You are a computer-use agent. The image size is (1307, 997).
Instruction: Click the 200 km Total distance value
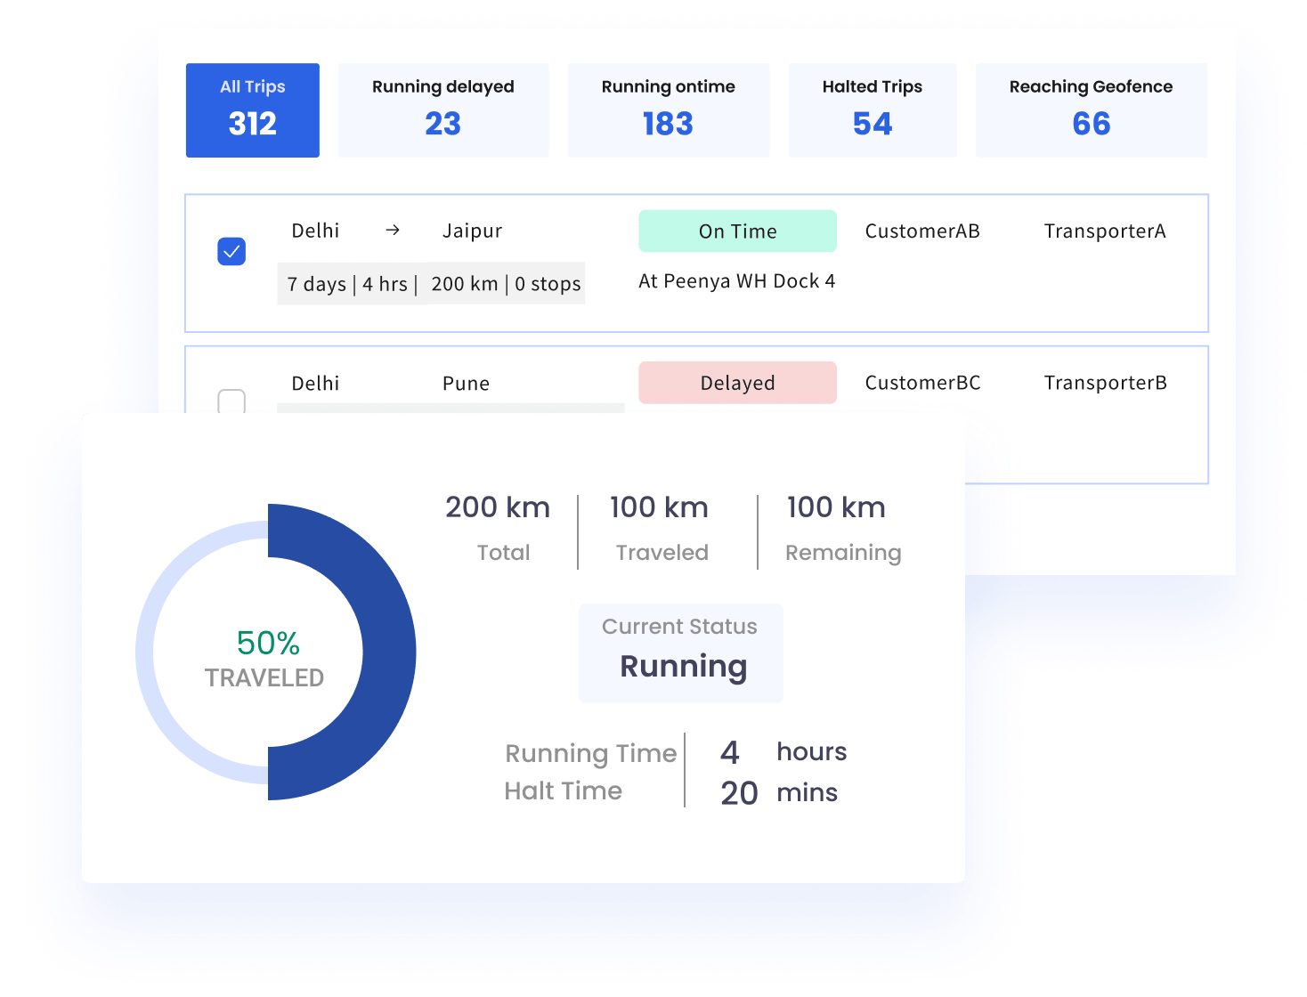[497, 507]
